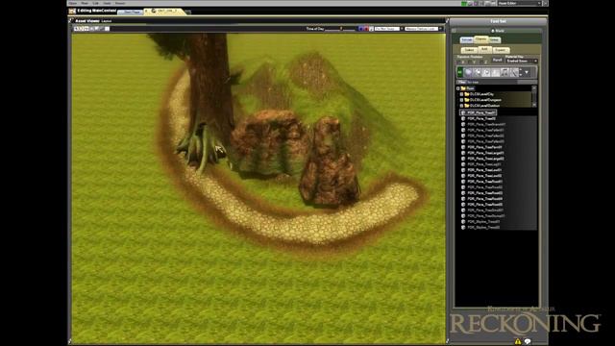
Task: Switch to the Objects tab
Action: click(480, 39)
